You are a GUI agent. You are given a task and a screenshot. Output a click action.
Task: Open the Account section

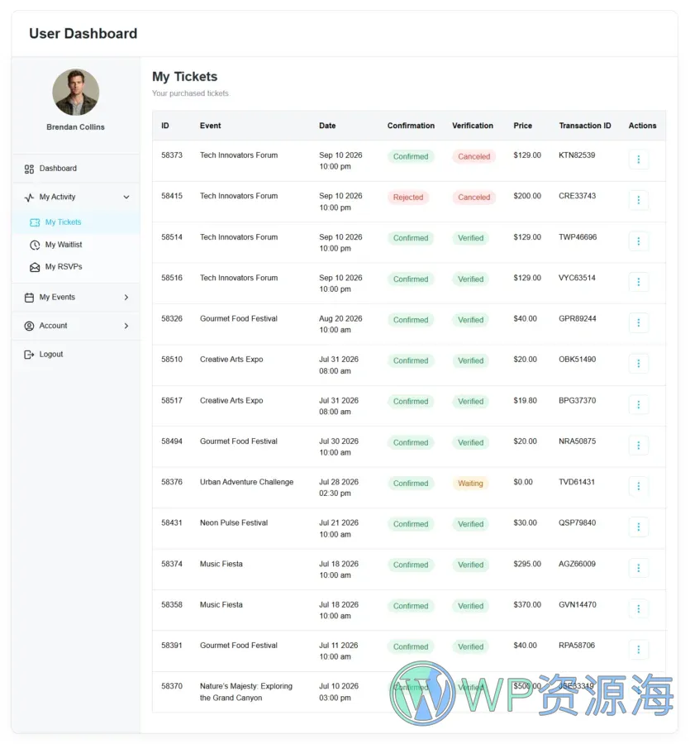[x=76, y=326]
